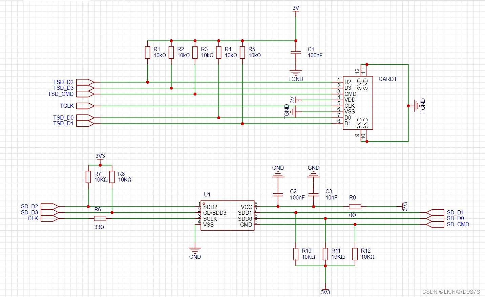485x297 pixels.
Task: Select resistor R10 symbol
Action: (x=296, y=254)
